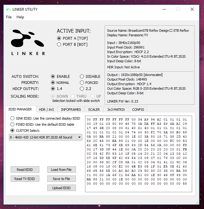Click Save to File button

pyautogui.click(x=61, y=179)
